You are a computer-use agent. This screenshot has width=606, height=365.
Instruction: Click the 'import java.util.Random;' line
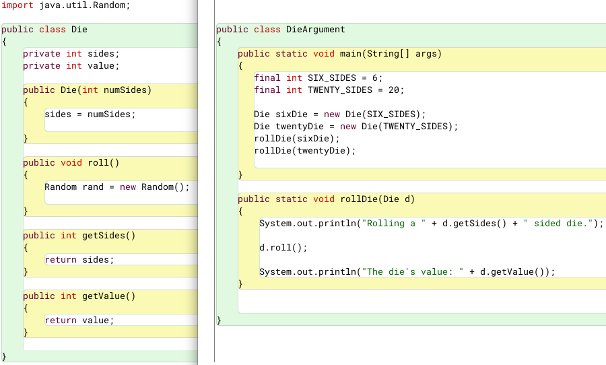(x=66, y=5)
